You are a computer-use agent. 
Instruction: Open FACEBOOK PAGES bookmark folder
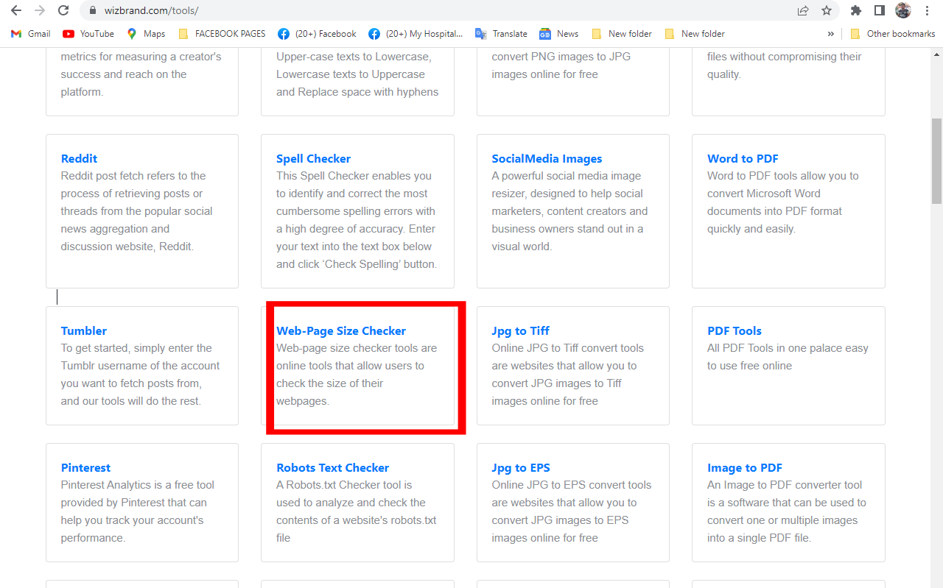(222, 34)
